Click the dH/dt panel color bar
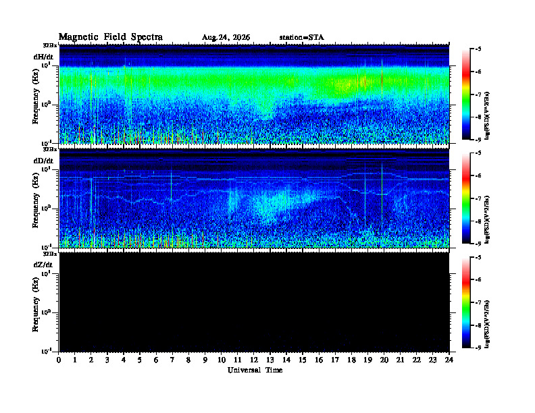 [465, 94]
